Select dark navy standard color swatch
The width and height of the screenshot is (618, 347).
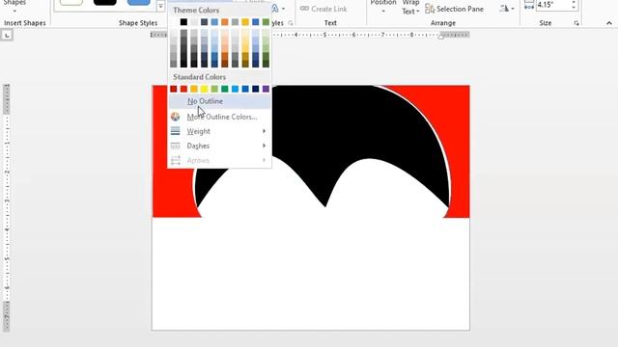click(255, 89)
